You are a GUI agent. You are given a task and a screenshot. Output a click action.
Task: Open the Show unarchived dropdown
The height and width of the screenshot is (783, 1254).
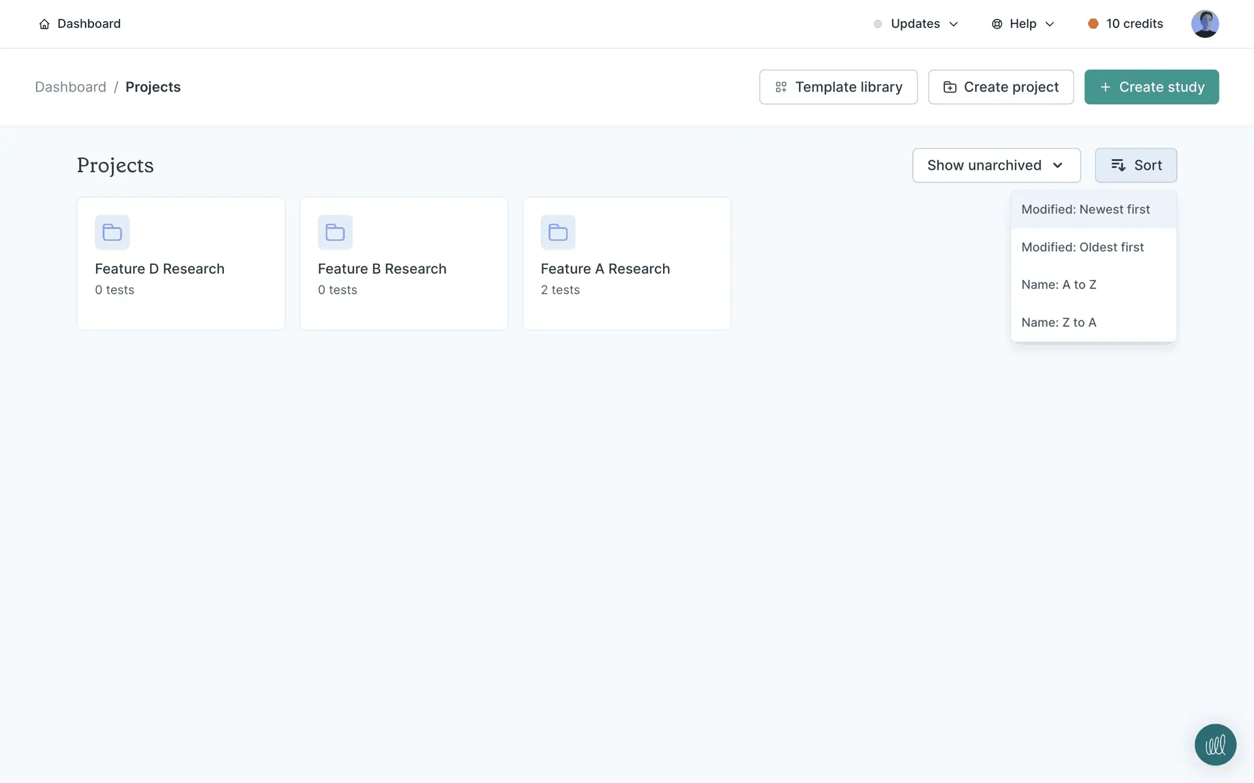(x=996, y=165)
